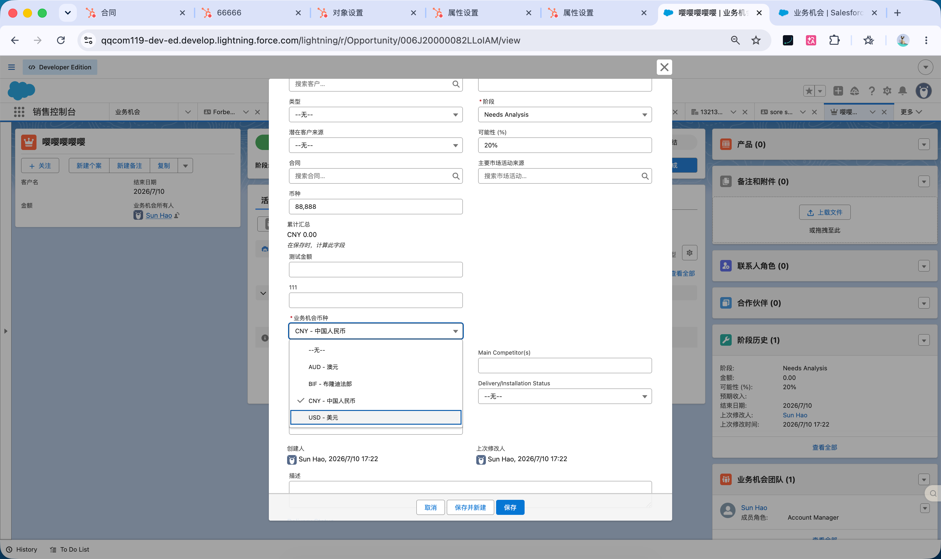Viewport: 941px width, 559px height.
Task: Open browser extensions puzzle icon
Action: (834, 40)
